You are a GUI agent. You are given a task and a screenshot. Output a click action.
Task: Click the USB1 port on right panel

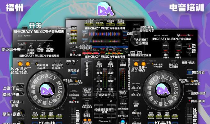[166, 46]
